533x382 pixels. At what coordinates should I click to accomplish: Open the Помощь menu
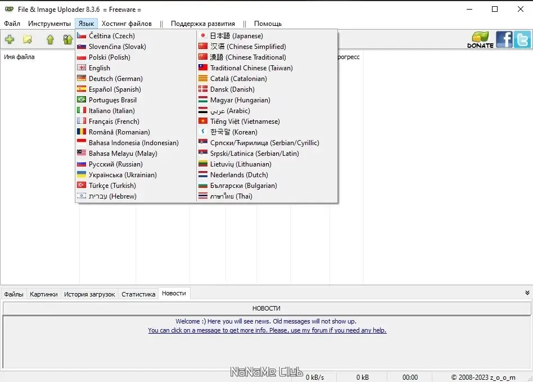268,24
